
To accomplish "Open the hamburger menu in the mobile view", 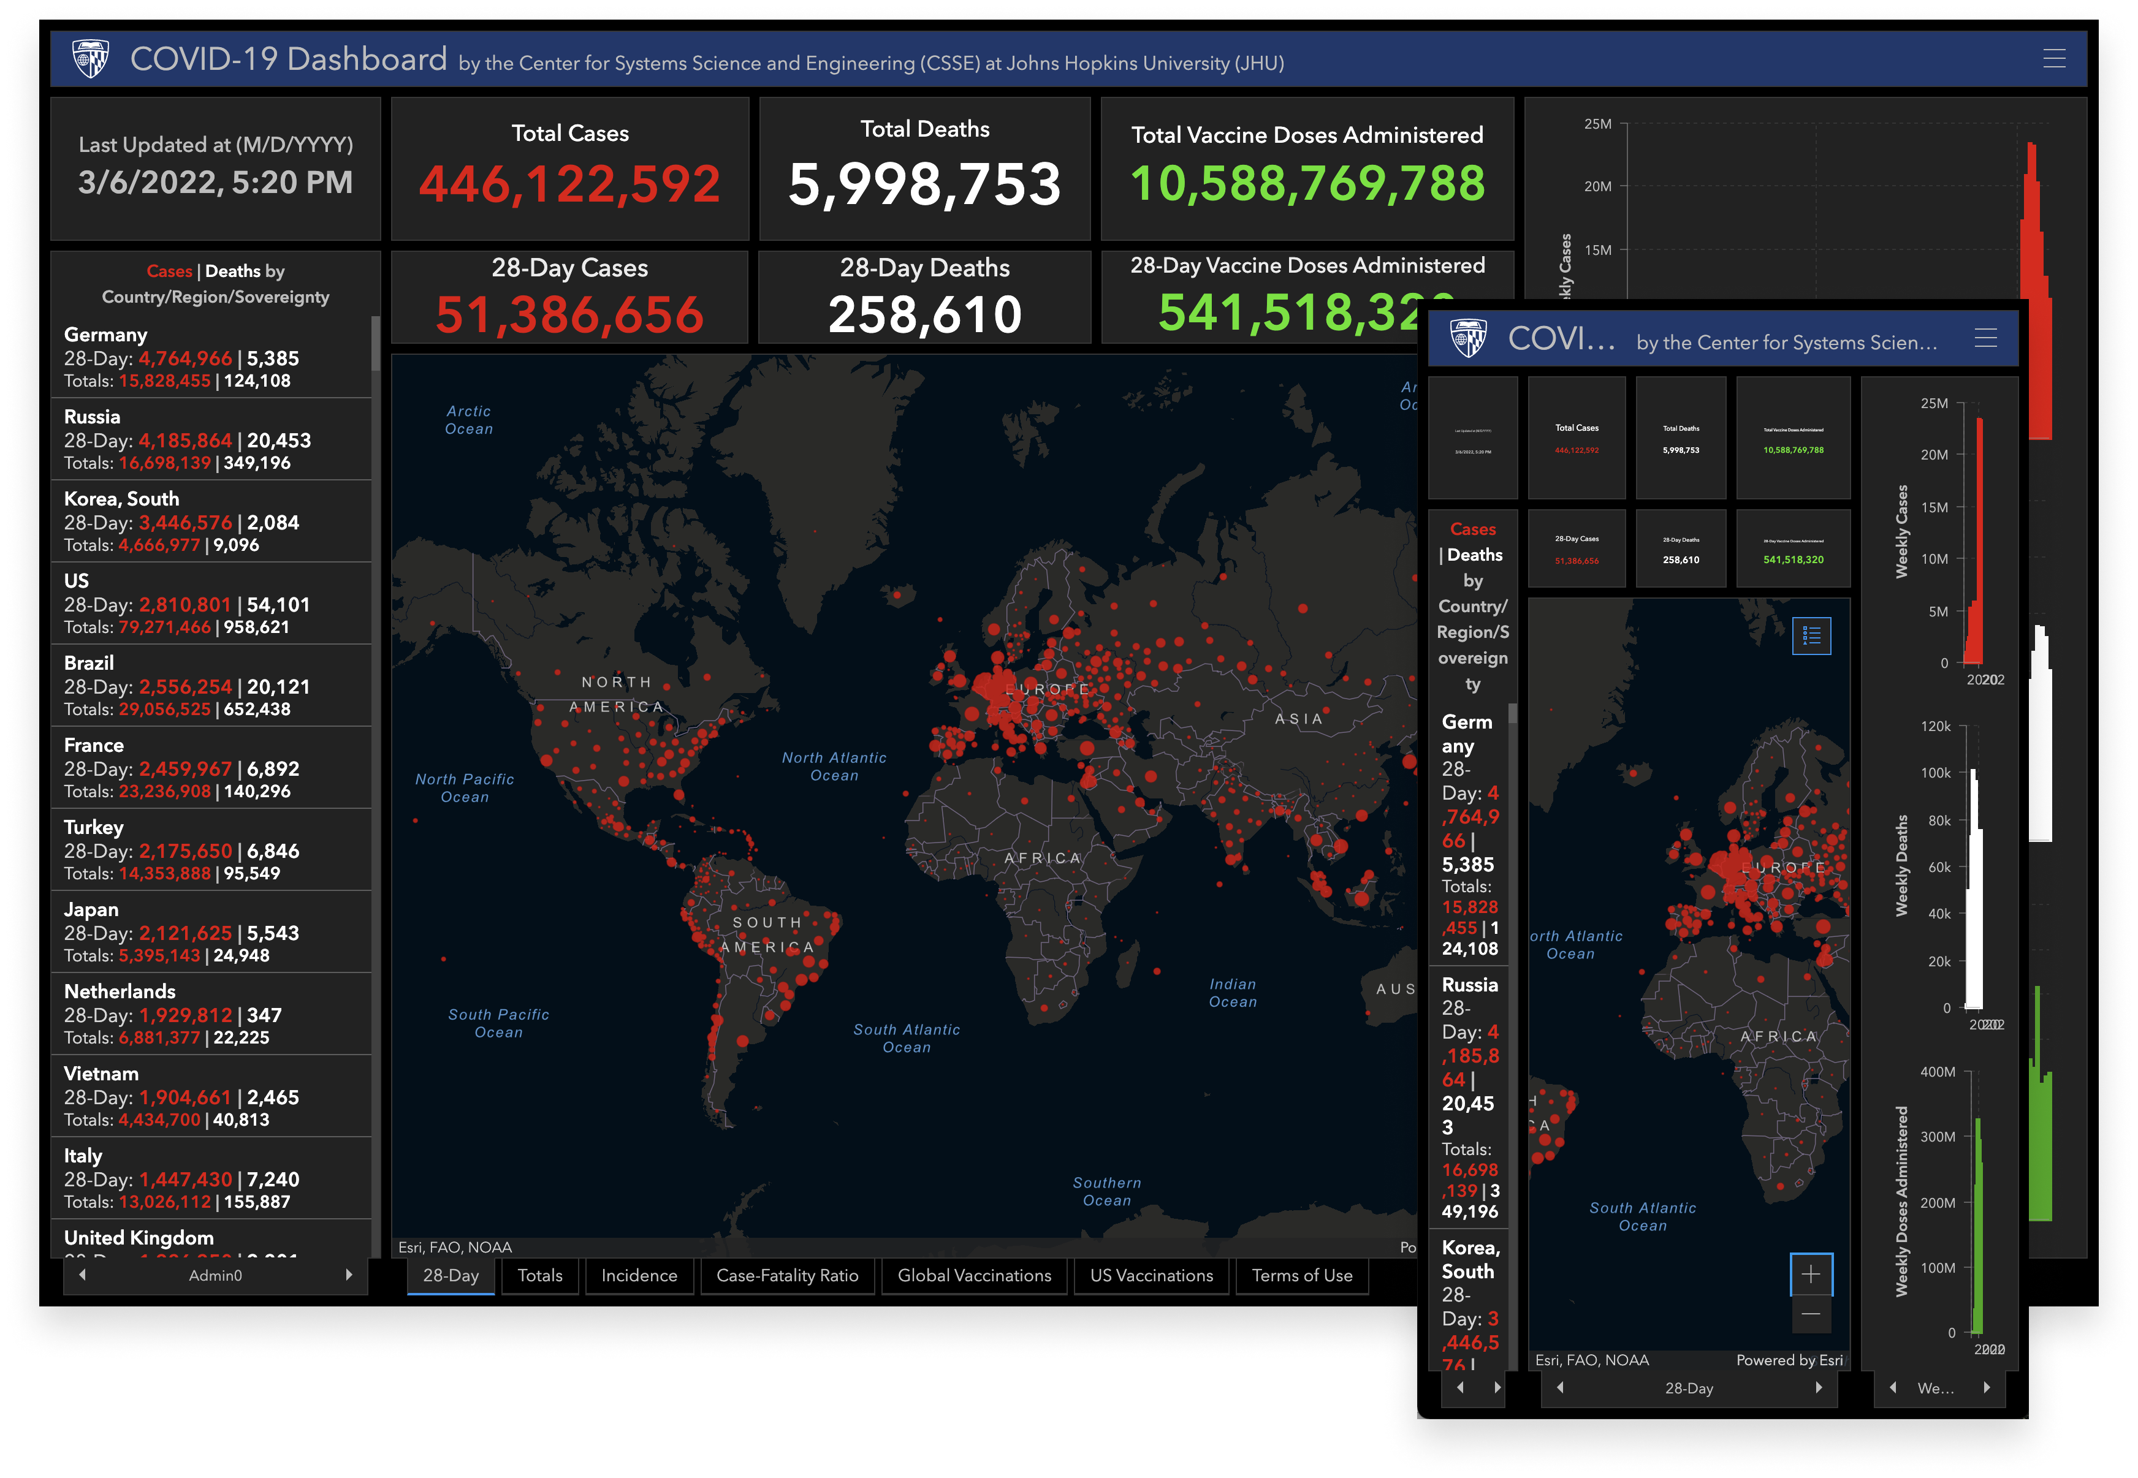I will pos(1985,339).
